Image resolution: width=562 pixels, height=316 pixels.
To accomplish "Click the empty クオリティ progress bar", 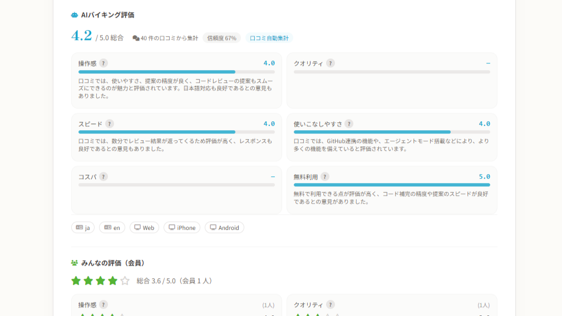I will [392, 72].
